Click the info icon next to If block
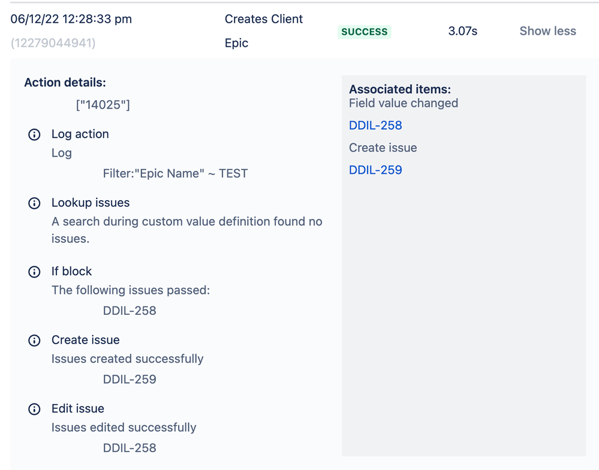Viewport: 599px width, 470px height. [x=34, y=272]
